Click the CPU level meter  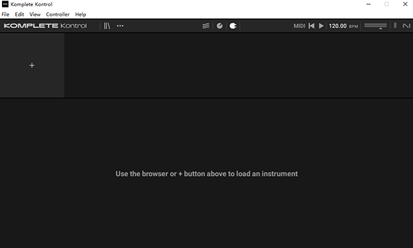pyautogui.click(x=395, y=25)
